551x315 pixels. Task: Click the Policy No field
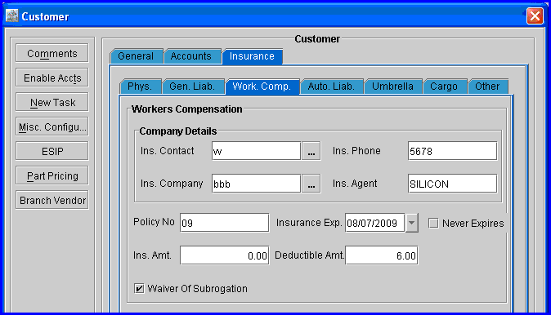[x=225, y=223]
